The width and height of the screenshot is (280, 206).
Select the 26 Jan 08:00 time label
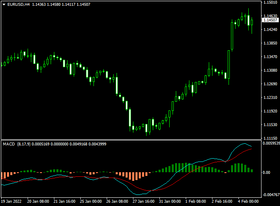(x=117, y=201)
